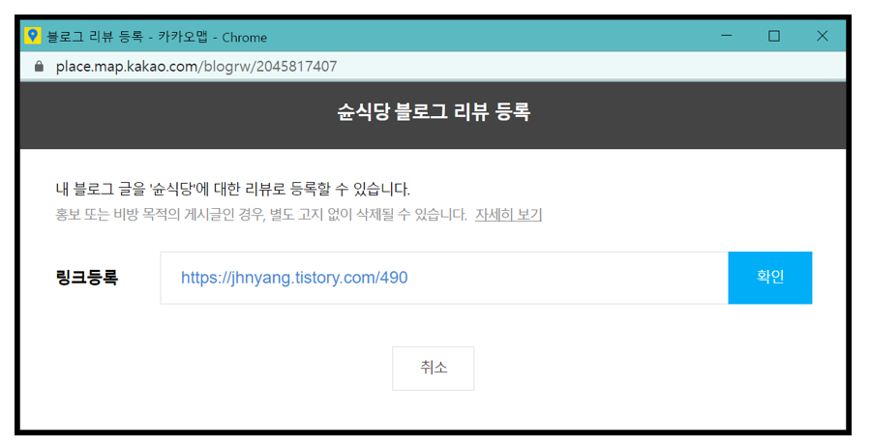Click the 확인 confirm button
Screen dimensions: 870x447
[769, 278]
